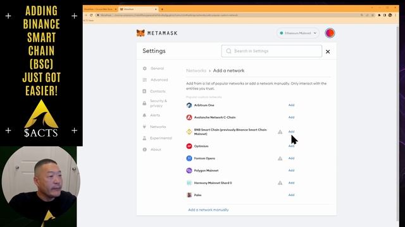
Task: Click the Optimism logo icon
Action: tap(189, 146)
